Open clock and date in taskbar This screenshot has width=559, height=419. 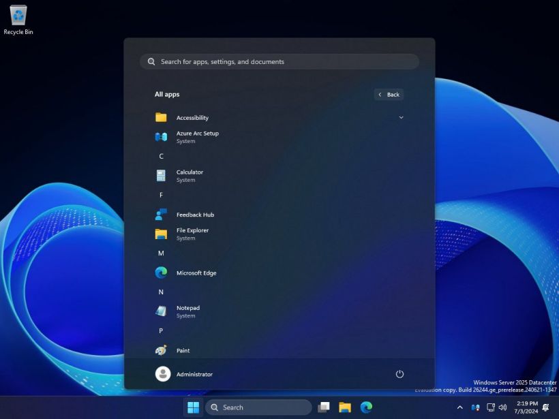[526, 407]
